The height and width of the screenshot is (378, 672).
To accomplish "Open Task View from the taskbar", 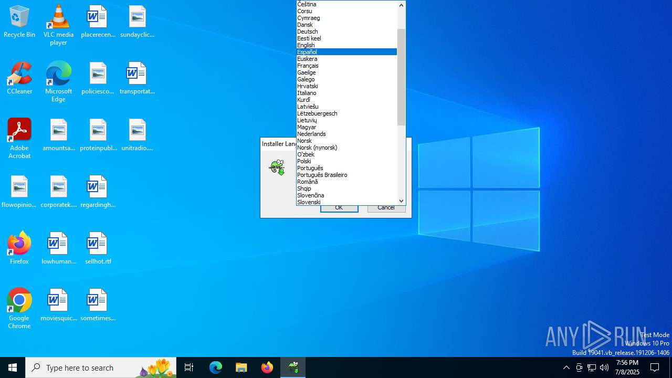I will 189,367.
